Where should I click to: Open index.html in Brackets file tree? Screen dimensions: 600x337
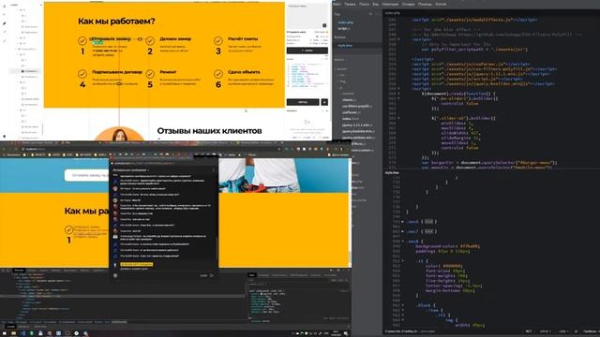click(351, 119)
